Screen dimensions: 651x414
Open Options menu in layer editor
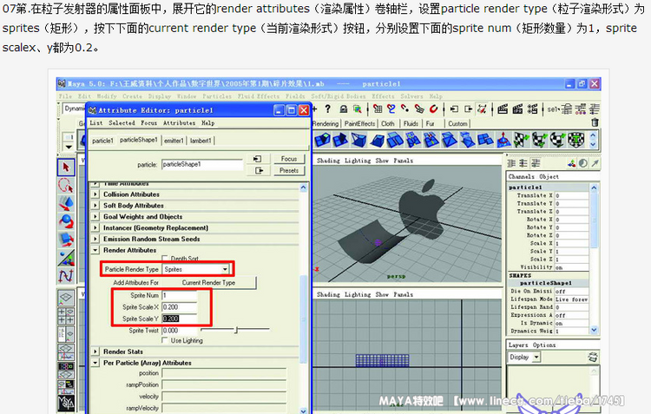pyautogui.click(x=544, y=345)
